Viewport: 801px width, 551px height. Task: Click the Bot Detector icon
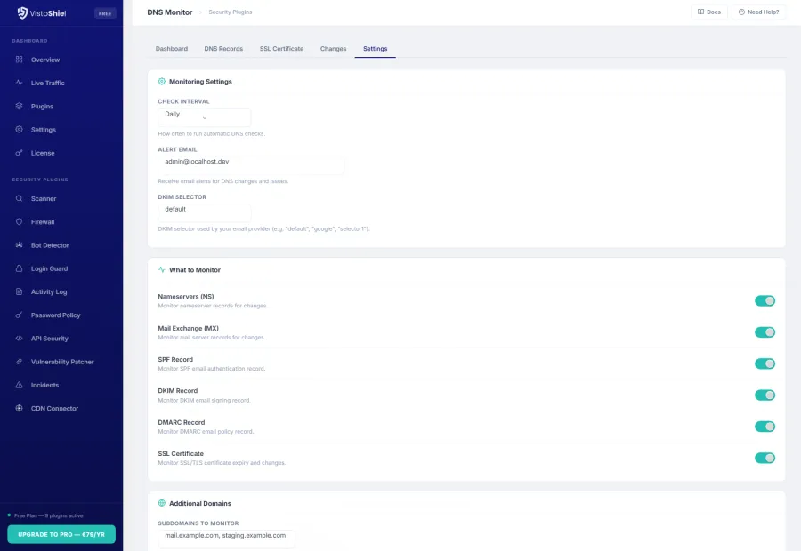click(x=20, y=245)
